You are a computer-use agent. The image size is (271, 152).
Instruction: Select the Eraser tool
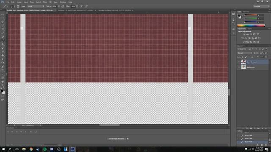[x=3, y=52]
